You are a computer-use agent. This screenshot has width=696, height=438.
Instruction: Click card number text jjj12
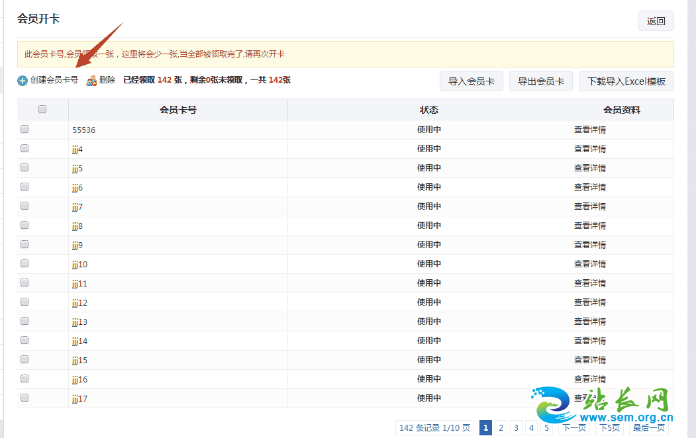click(x=80, y=303)
